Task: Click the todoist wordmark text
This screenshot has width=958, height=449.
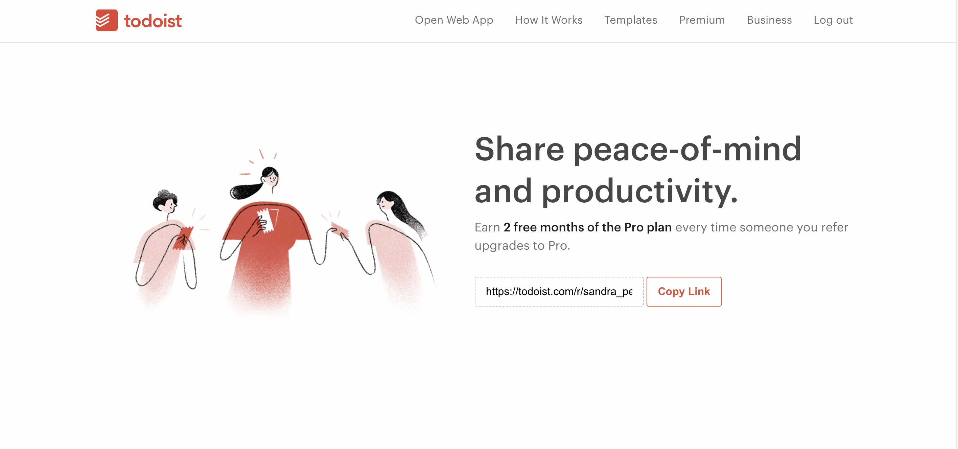Action: coord(153,21)
